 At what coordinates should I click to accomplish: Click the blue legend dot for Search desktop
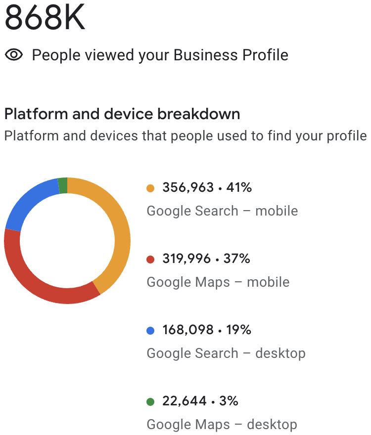[x=150, y=330]
